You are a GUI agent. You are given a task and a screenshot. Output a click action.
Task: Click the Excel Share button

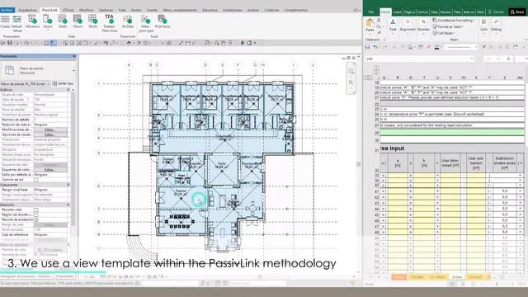tap(517, 12)
